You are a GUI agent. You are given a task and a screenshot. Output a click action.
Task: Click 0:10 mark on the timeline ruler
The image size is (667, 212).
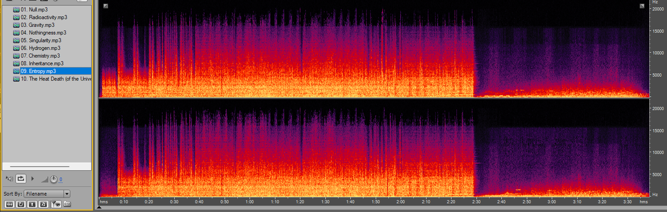point(124,201)
